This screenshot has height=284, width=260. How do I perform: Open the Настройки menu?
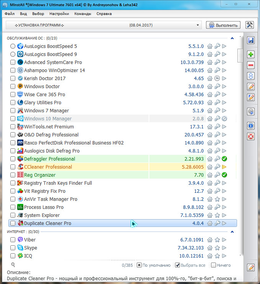(x=59, y=14)
